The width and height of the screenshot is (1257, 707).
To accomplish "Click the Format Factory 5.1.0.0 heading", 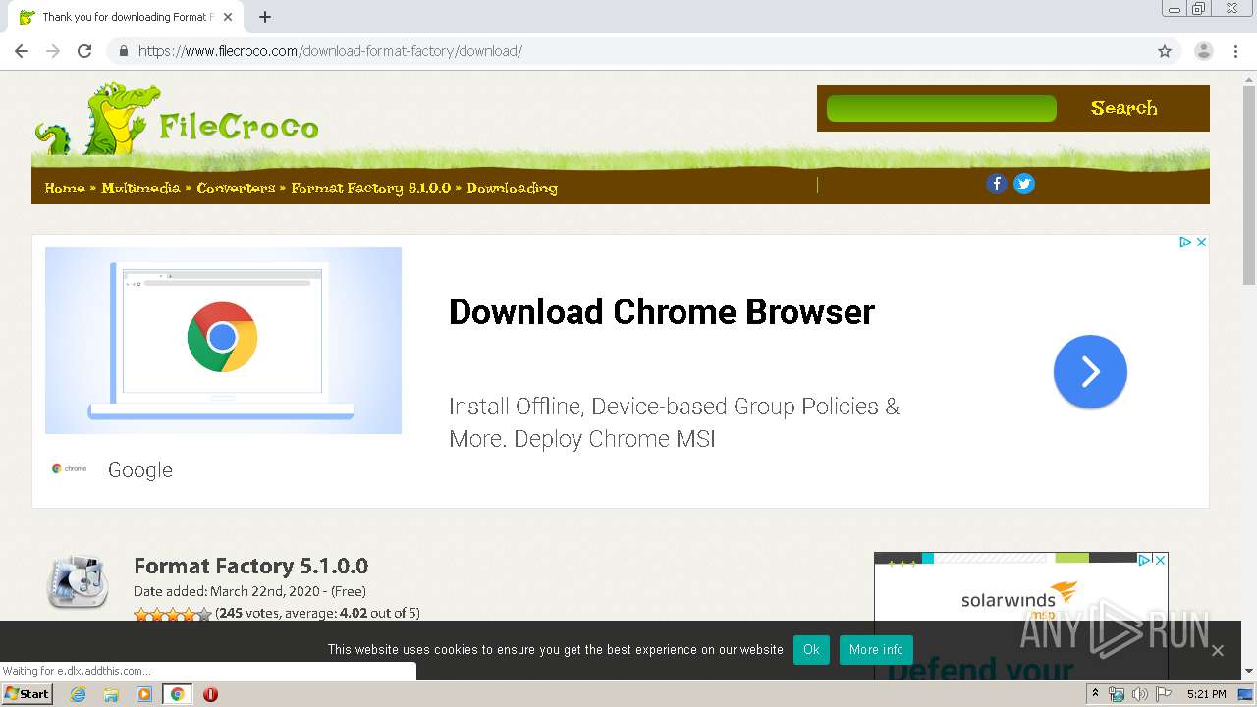I will pyautogui.click(x=250, y=566).
